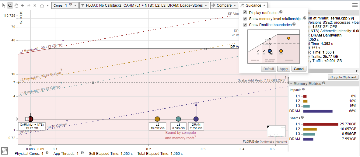Viewport: 360px width, 157px height.
Task: Select the pointer arrow tool
Action: pyautogui.click(x=4, y=5)
